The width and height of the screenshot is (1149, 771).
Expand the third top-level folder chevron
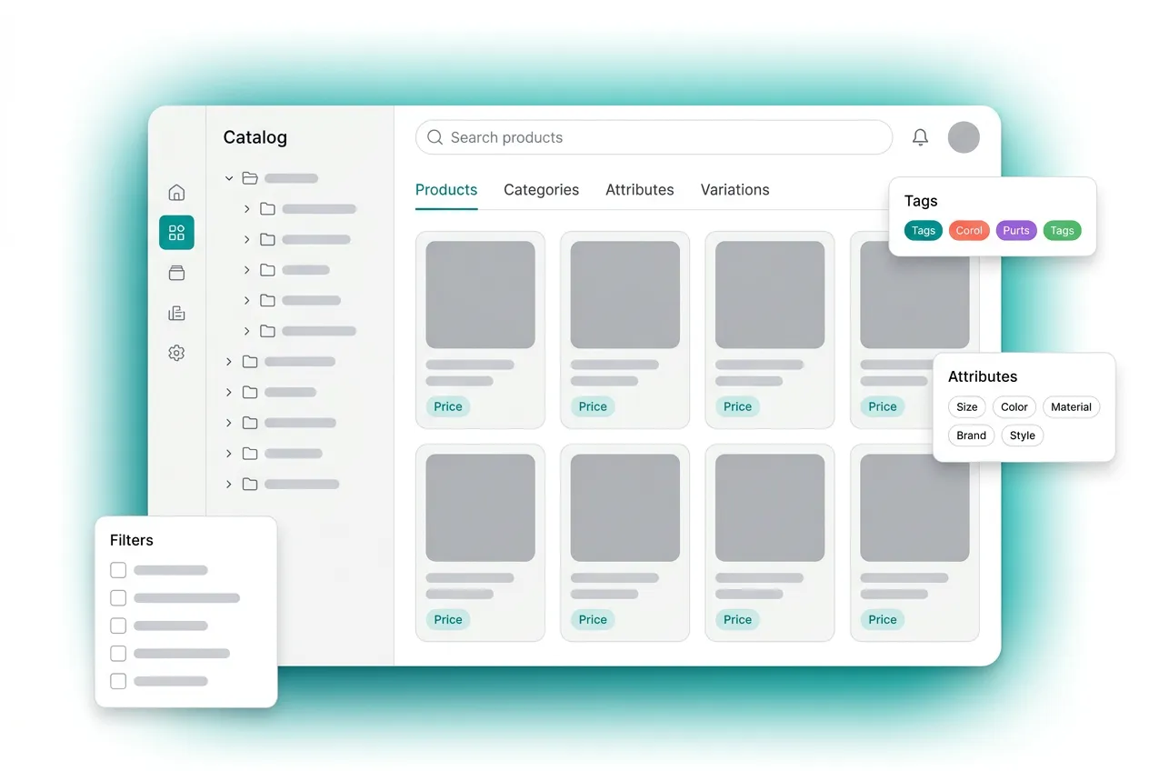coord(229,392)
